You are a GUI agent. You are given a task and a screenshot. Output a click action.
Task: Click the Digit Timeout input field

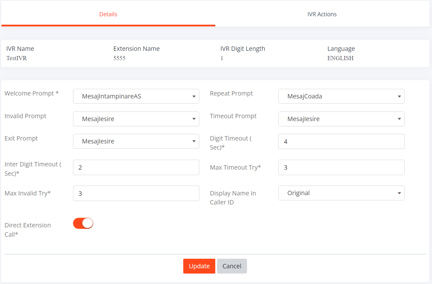[x=342, y=141]
